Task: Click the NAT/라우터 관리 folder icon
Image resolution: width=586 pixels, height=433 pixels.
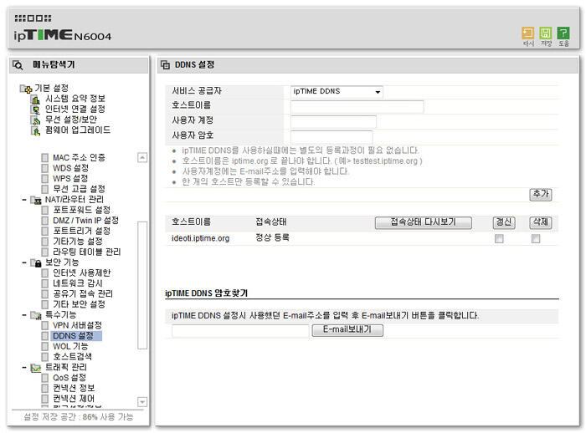Action: (36, 201)
